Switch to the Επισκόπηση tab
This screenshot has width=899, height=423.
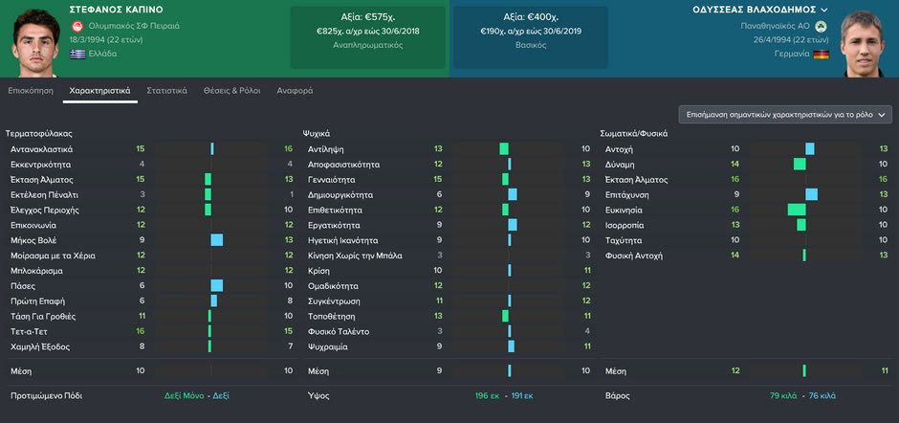(x=31, y=91)
